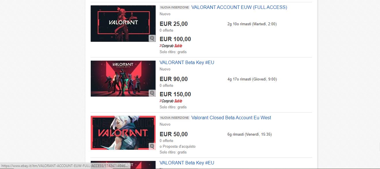
Task: Open the VALORANT ACCOUNT EUW (FULL ACCESS) listing title
Action: (x=239, y=7)
